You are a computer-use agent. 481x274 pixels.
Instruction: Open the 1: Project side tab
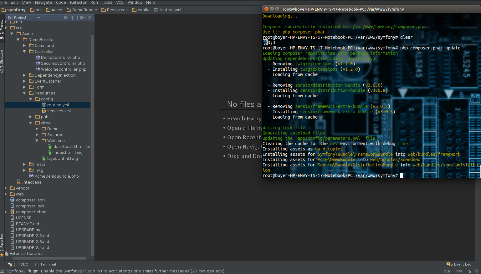[2, 29]
